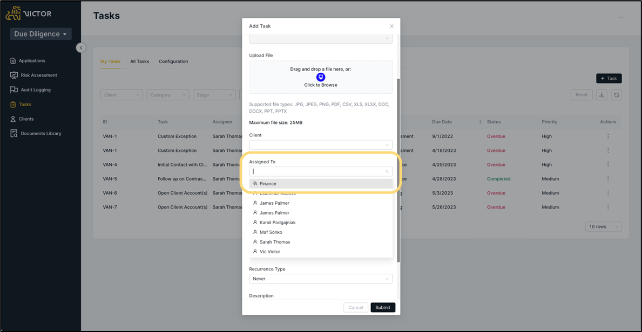Click the Completed status of VAN-5
This screenshot has height=332, width=642.
pos(499,179)
